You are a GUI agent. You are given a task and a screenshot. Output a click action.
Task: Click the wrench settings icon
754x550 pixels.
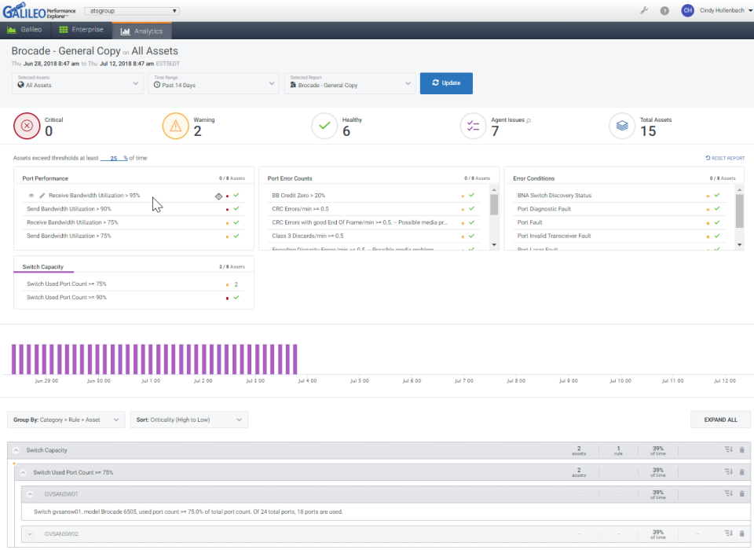tap(644, 11)
